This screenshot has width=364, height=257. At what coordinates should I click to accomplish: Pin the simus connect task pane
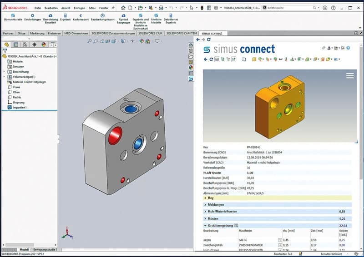[324, 48]
